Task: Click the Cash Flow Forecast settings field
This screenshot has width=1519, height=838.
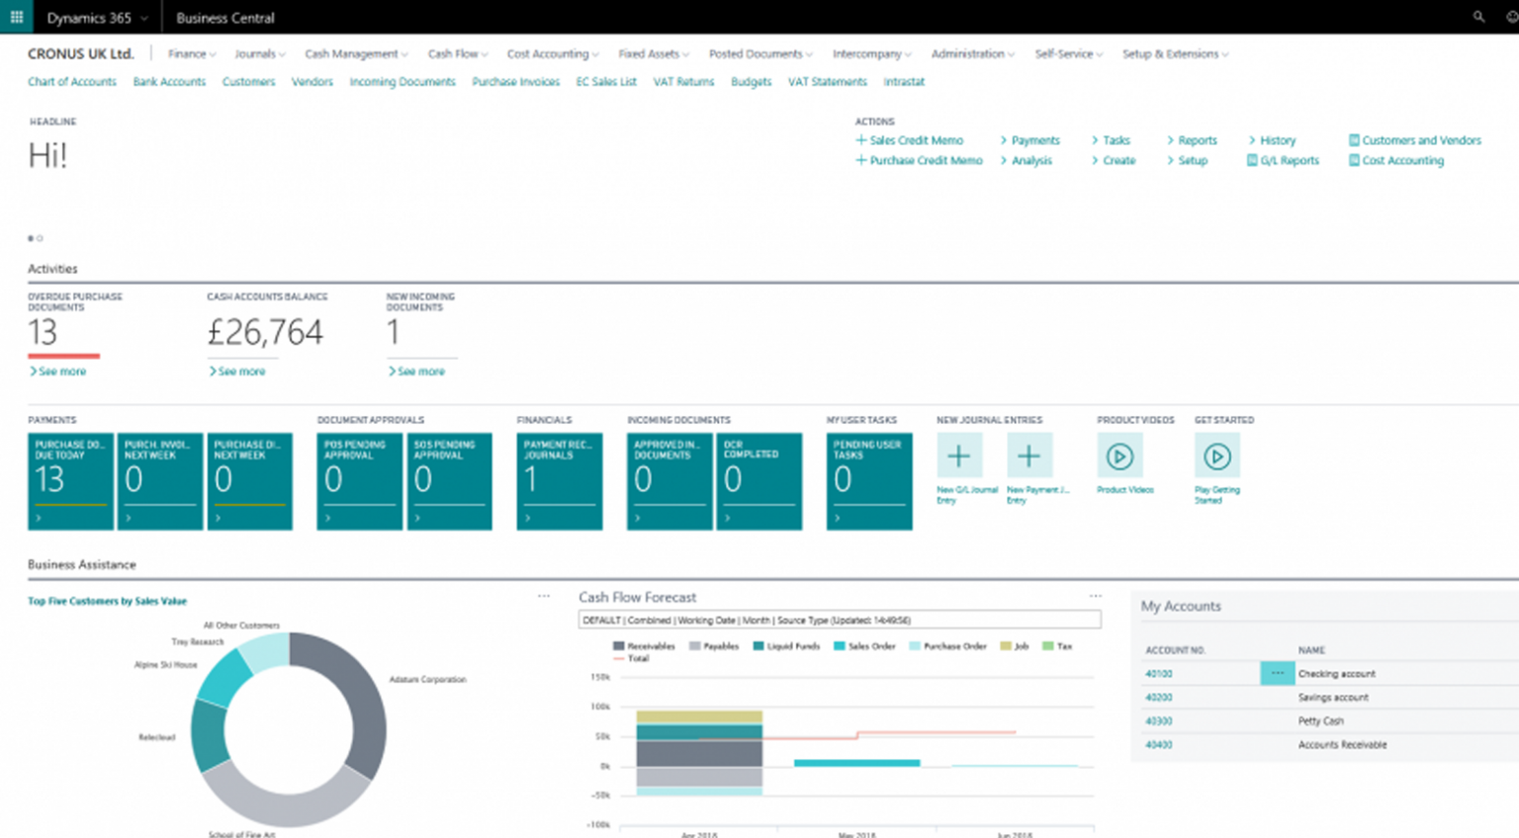Action: (840, 620)
